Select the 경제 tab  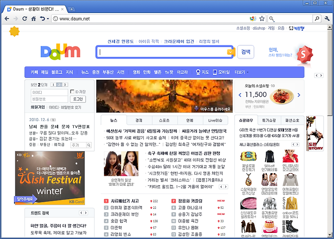tap(139, 120)
